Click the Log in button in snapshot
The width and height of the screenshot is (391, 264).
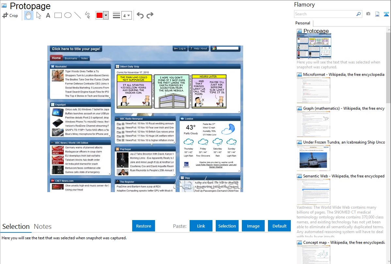[180, 49]
